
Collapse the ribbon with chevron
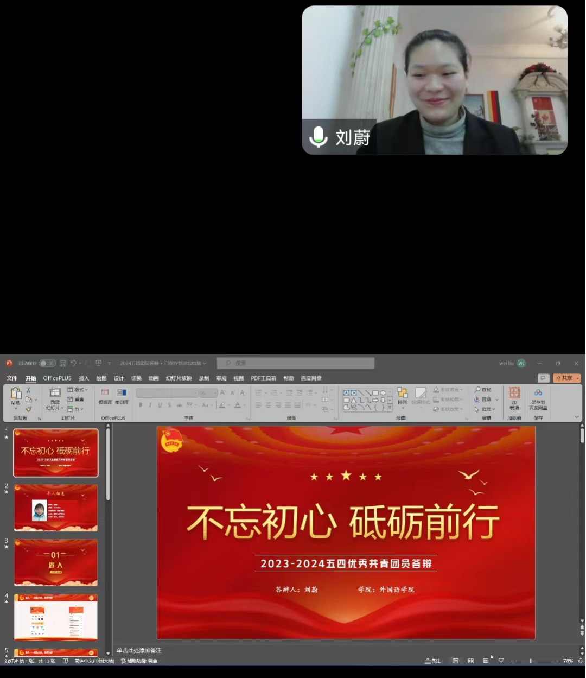pyautogui.click(x=576, y=417)
